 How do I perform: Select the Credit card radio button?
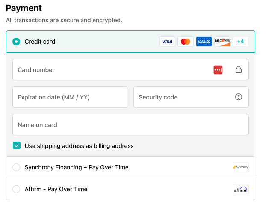point(16,42)
